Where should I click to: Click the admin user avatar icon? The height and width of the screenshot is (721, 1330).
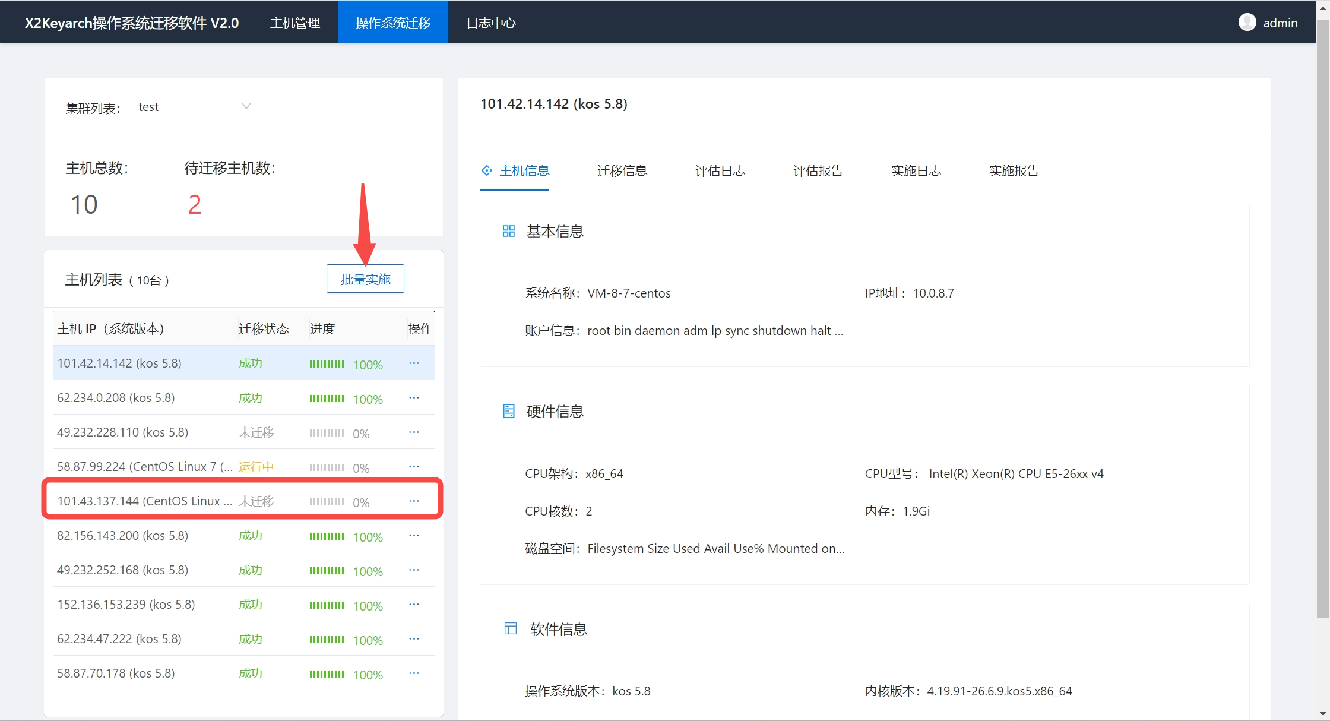click(x=1247, y=23)
